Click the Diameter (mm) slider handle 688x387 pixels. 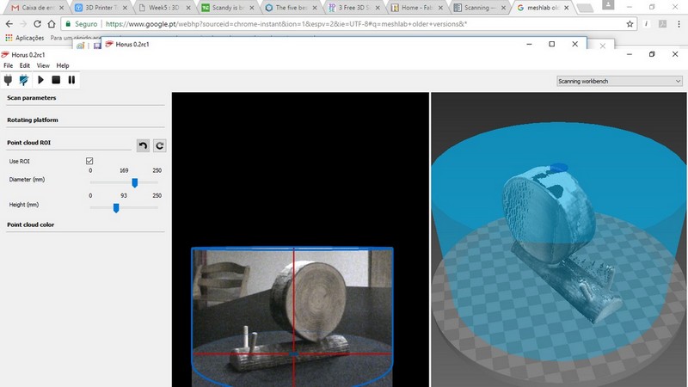click(135, 182)
